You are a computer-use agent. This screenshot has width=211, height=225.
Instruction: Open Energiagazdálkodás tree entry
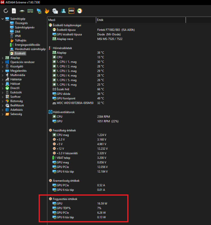(27, 45)
